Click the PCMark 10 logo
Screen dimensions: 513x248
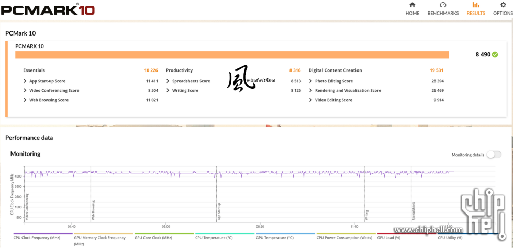[x=48, y=9]
